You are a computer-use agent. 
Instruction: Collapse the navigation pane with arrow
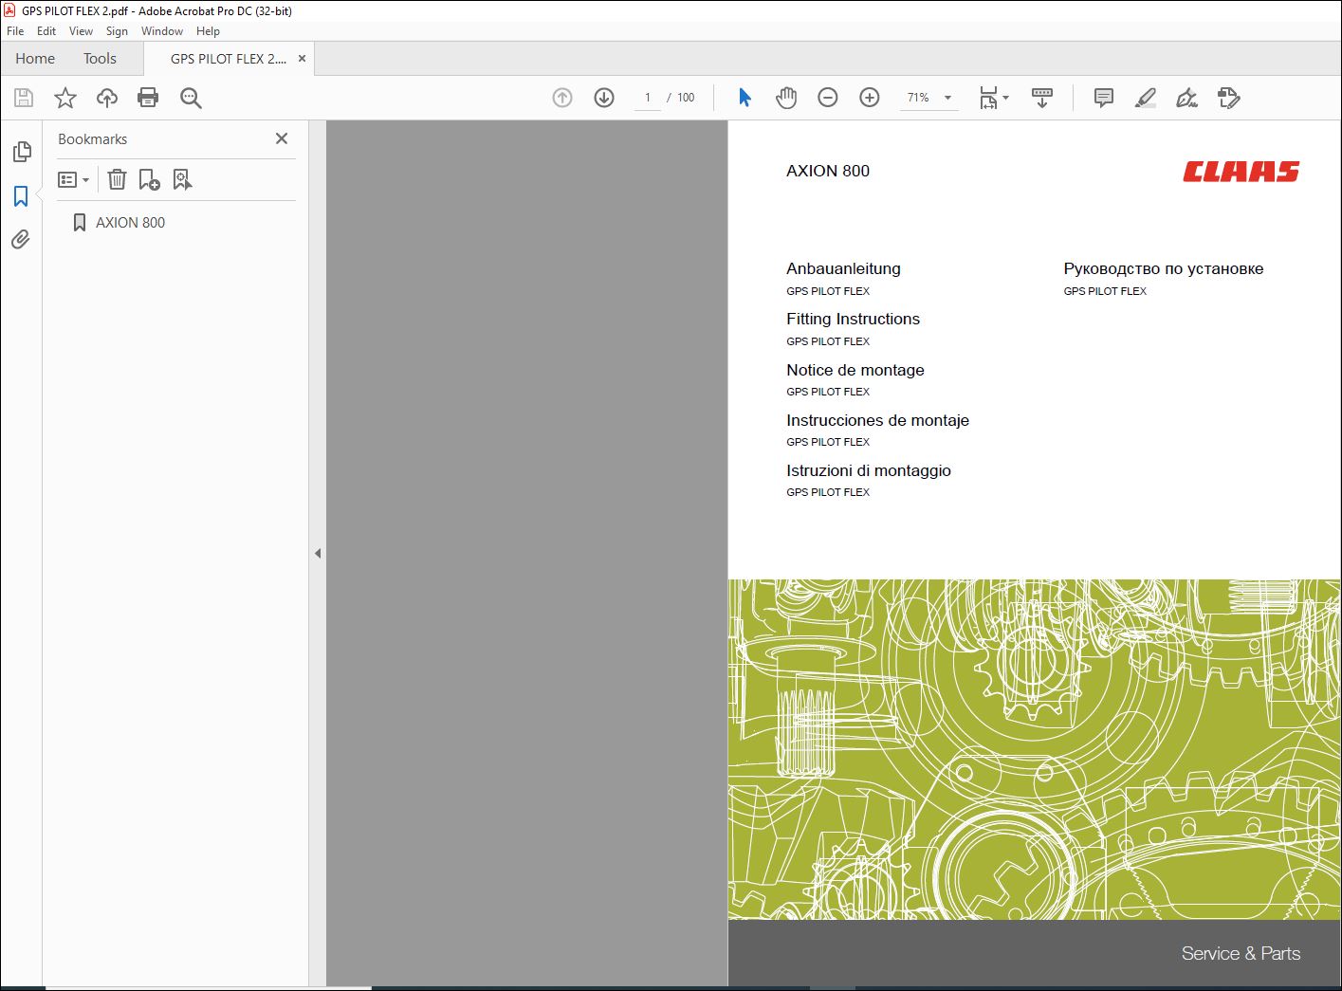pos(318,553)
